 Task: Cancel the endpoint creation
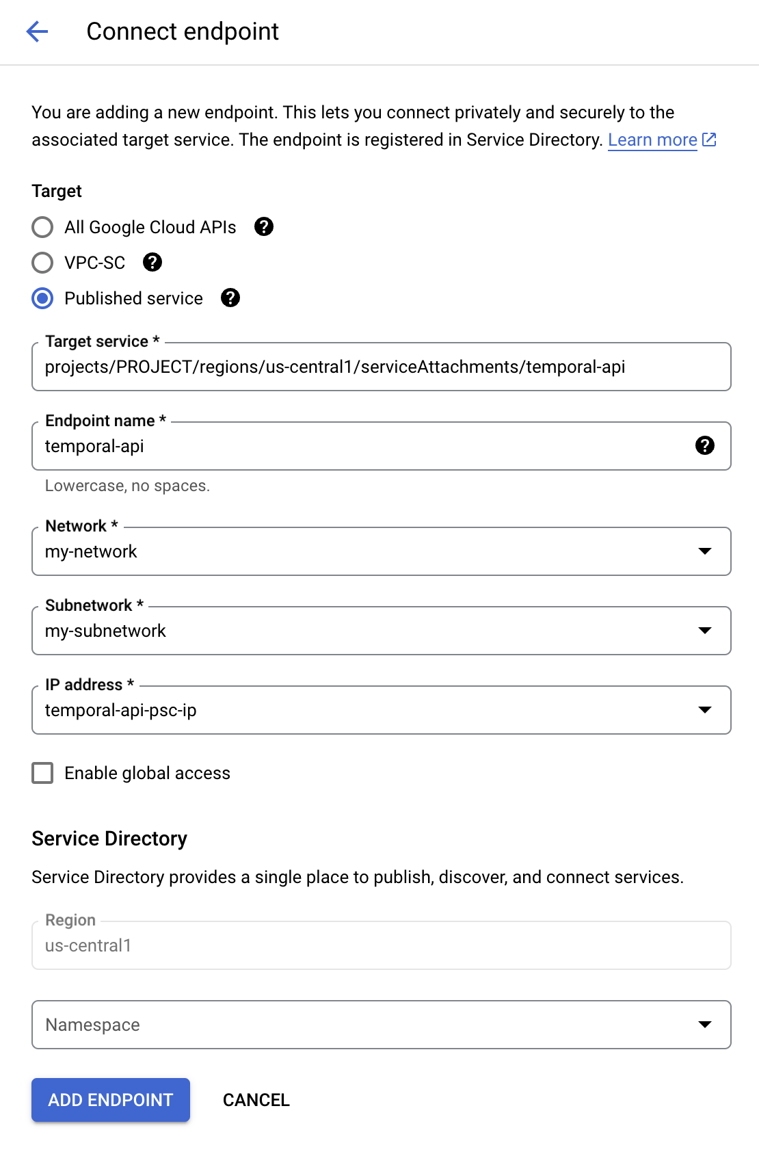click(255, 1099)
